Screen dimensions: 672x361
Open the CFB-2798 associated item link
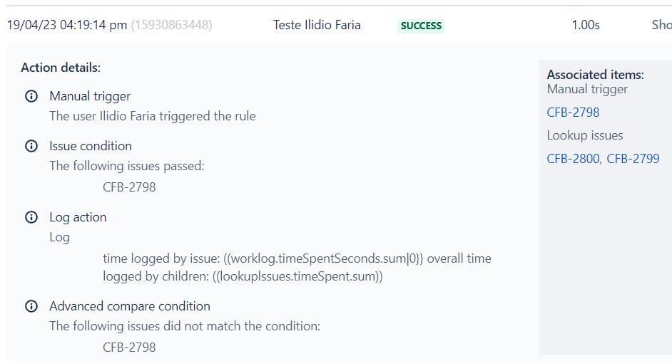click(x=573, y=113)
